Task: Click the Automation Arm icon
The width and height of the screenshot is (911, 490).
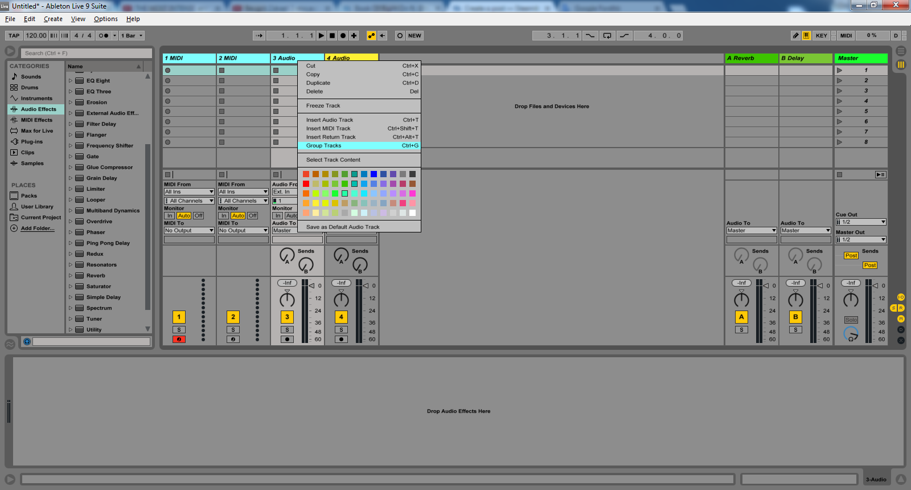Action: pyautogui.click(x=371, y=35)
